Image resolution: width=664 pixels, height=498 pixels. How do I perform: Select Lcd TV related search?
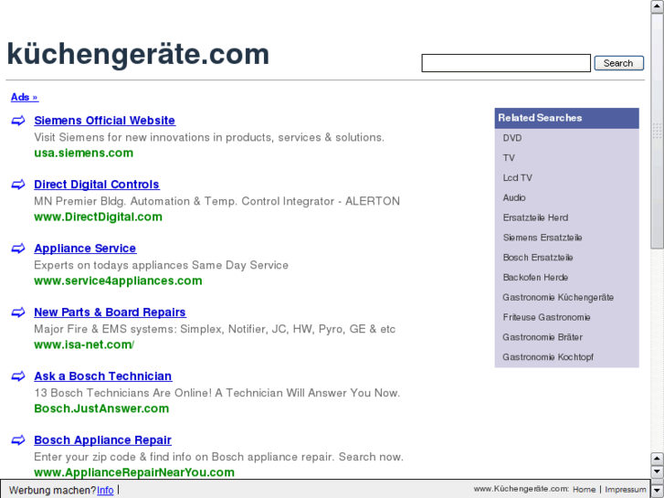coord(518,178)
